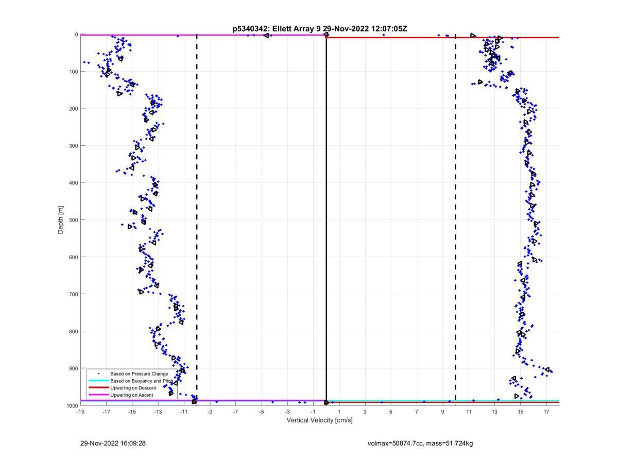This screenshot has width=618, height=456.
Task: Click positive x-axis tick label "3"
Action: point(365,412)
